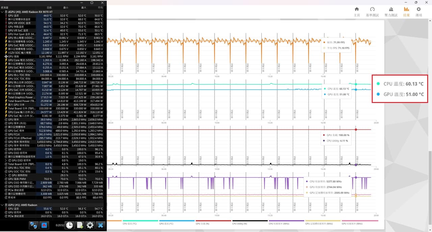Reset the elapsed time clock icon

point(69,225)
